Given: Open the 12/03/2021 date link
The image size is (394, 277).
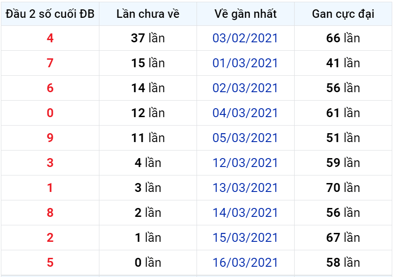Looking at the screenshot, I should (245, 163).
